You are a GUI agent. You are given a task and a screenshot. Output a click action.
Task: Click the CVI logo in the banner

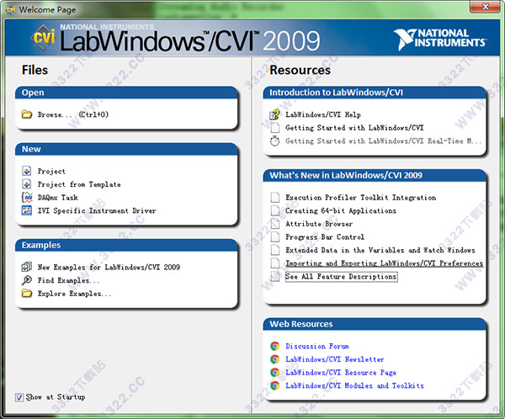[43, 38]
